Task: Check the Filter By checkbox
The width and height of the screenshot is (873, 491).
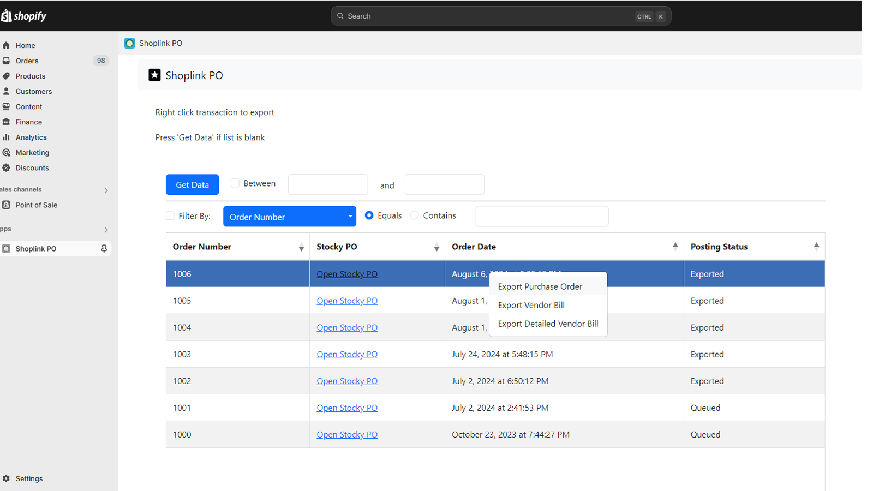Action: (x=170, y=215)
